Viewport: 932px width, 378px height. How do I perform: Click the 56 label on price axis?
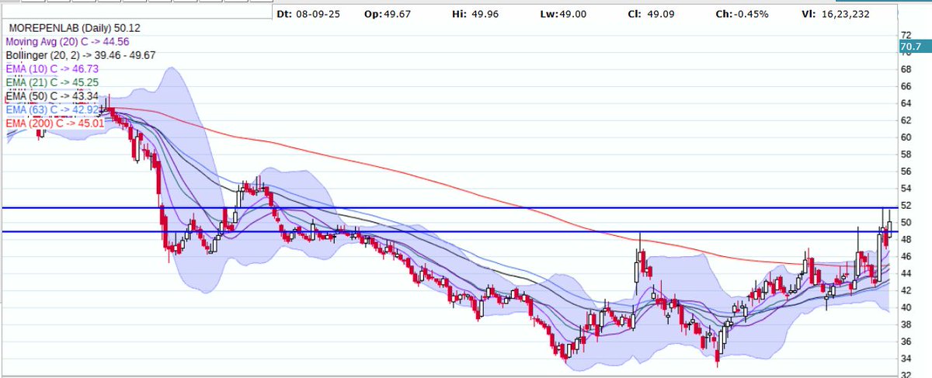click(x=906, y=172)
